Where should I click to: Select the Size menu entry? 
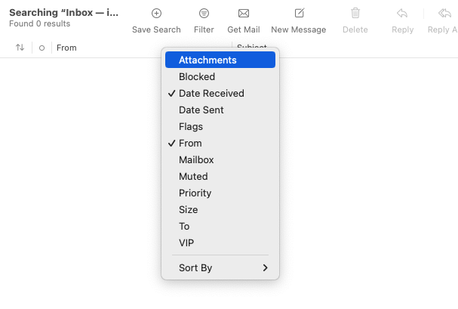189,210
